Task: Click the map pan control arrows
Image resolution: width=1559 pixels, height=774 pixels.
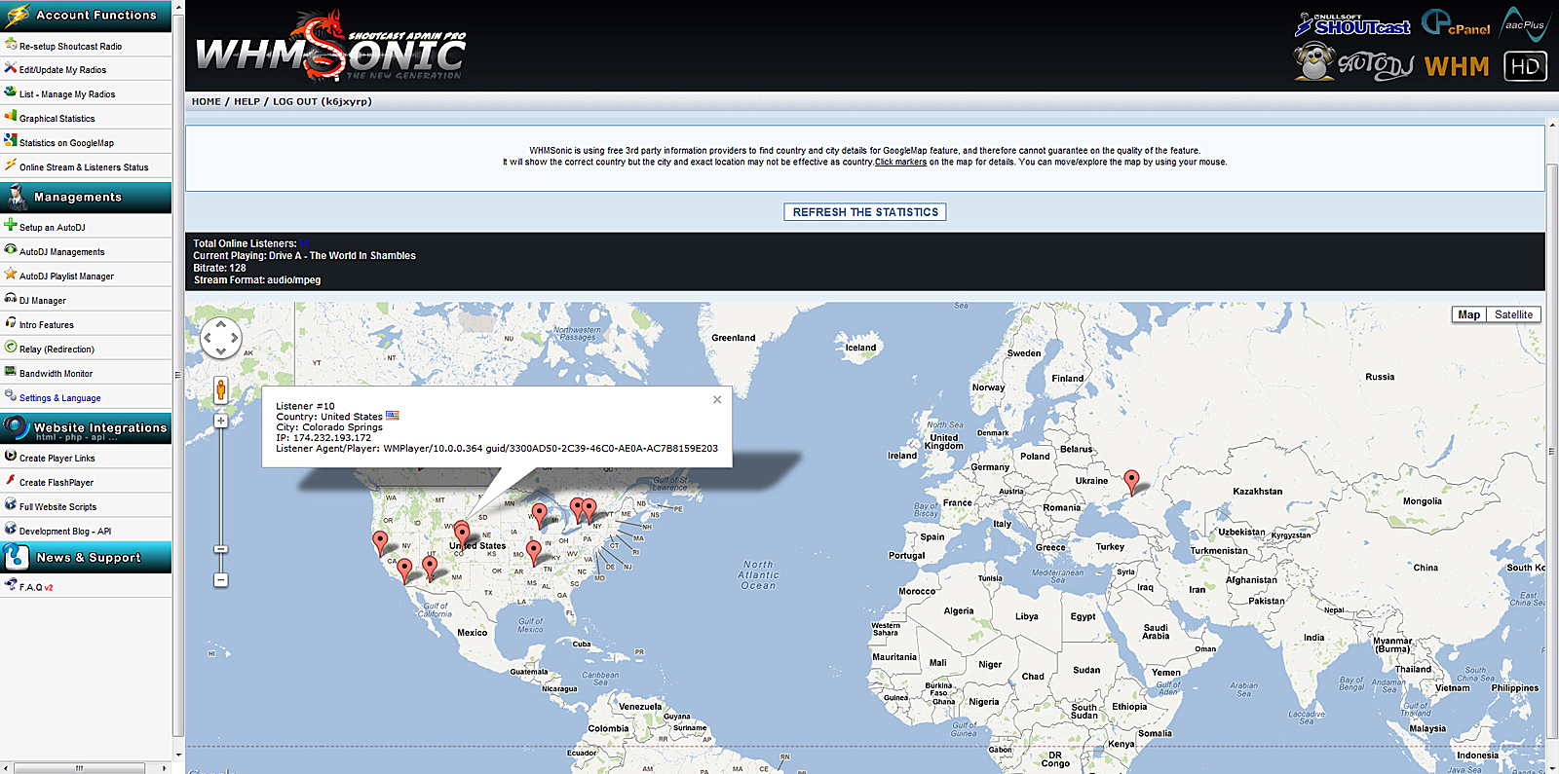Action: click(221, 339)
